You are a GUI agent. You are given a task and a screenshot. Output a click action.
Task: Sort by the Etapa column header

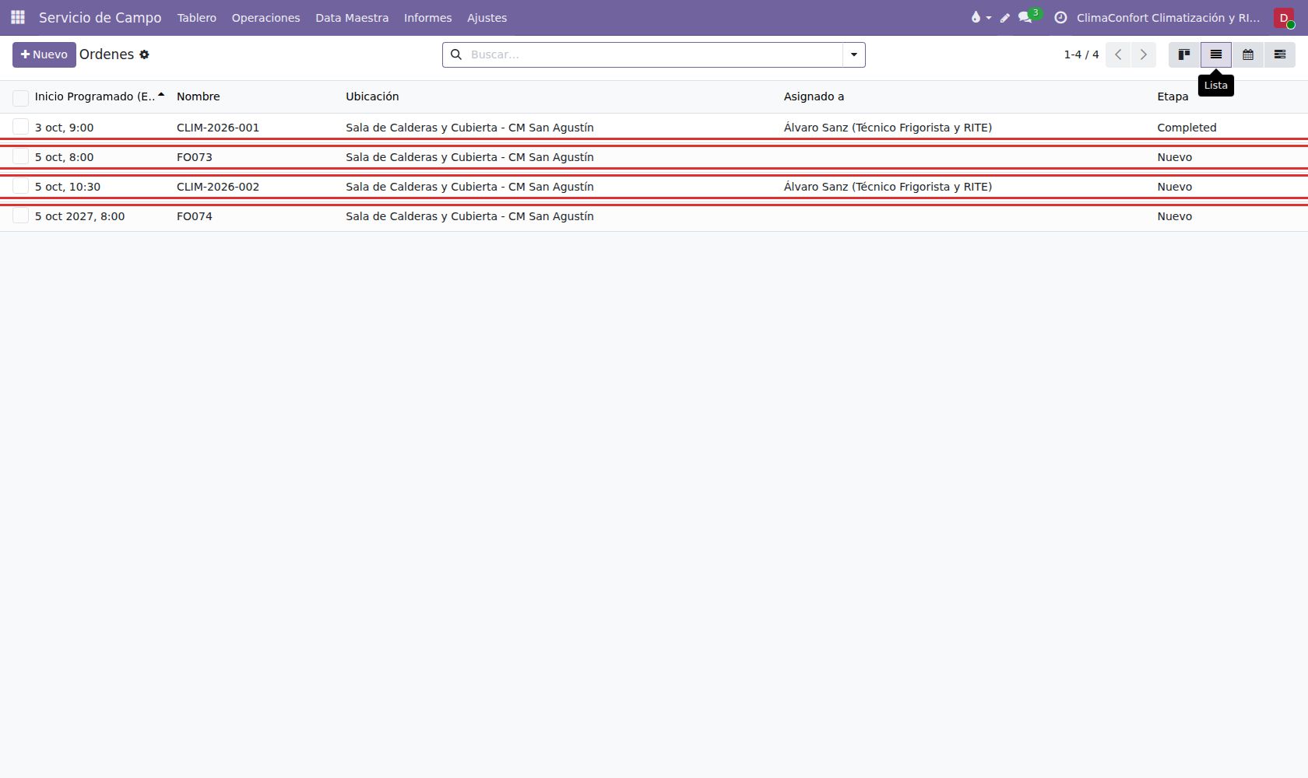click(1173, 96)
